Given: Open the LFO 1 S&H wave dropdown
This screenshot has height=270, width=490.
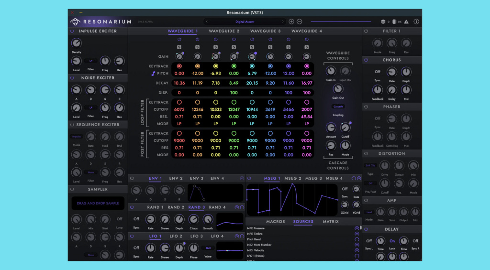Looking at the screenshot, I should pos(208,248).
